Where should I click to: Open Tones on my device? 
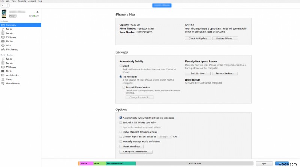(x=9, y=79)
